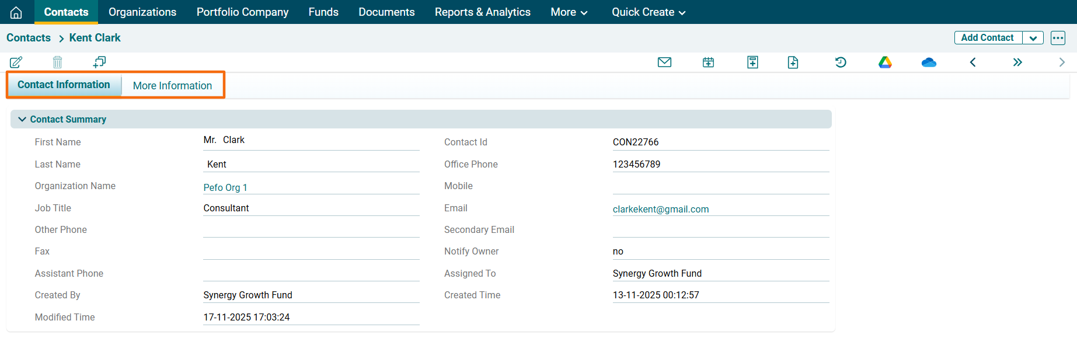Click the previous record left arrow

pyautogui.click(x=973, y=62)
